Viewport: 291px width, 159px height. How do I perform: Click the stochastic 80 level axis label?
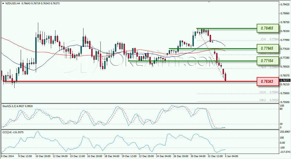(281, 109)
